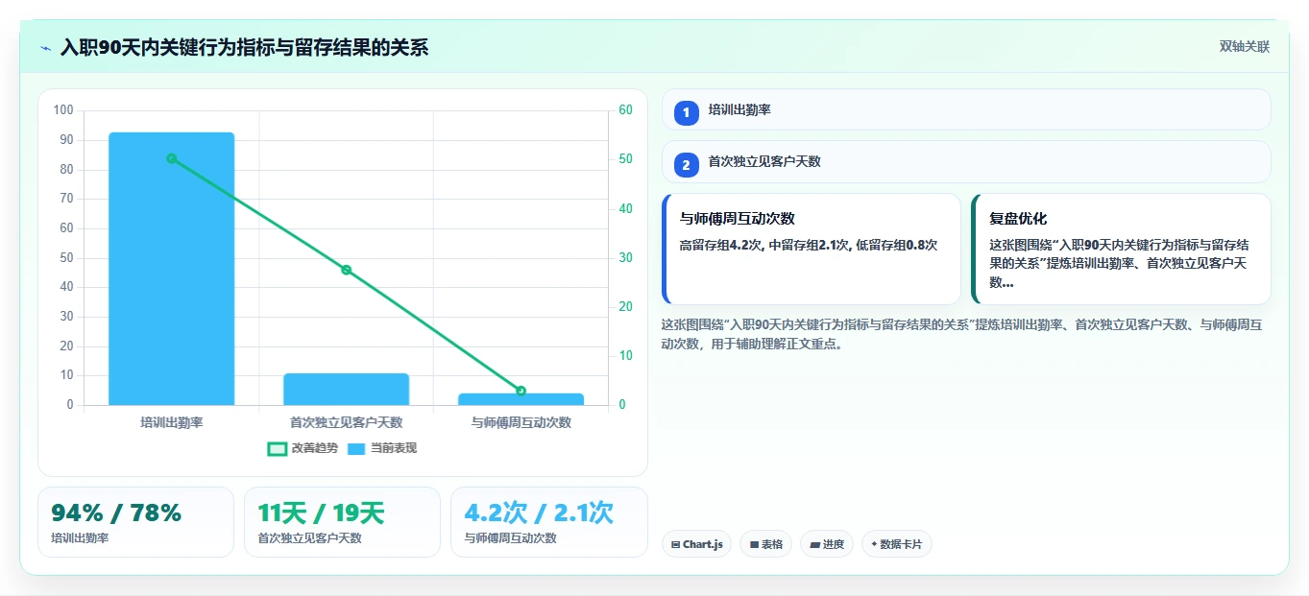Click the x-axis label 培训出勤率
The image size is (1309, 596).
172,422
